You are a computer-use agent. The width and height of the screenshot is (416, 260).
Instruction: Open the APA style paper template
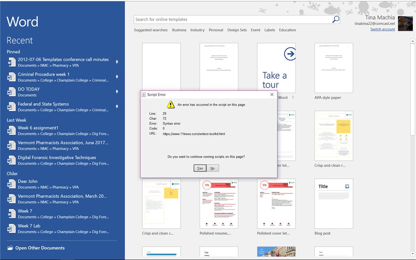coord(334,68)
